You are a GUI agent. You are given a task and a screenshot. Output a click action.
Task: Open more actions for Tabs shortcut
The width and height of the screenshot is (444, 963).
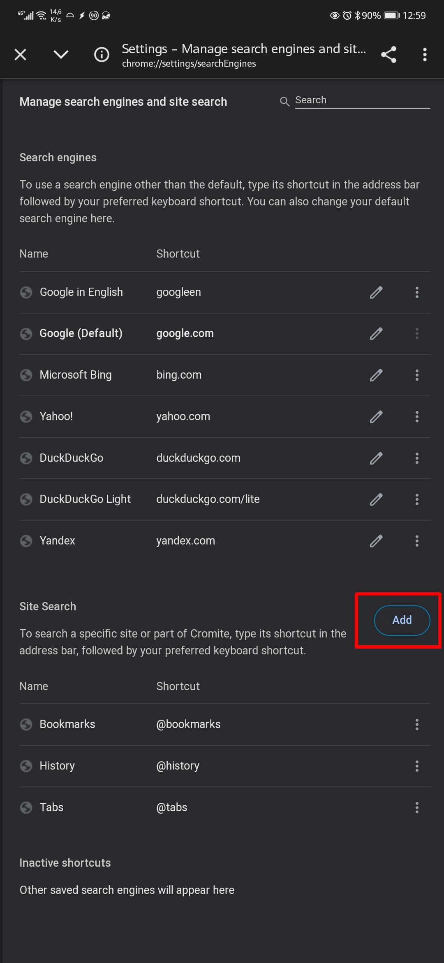[417, 808]
